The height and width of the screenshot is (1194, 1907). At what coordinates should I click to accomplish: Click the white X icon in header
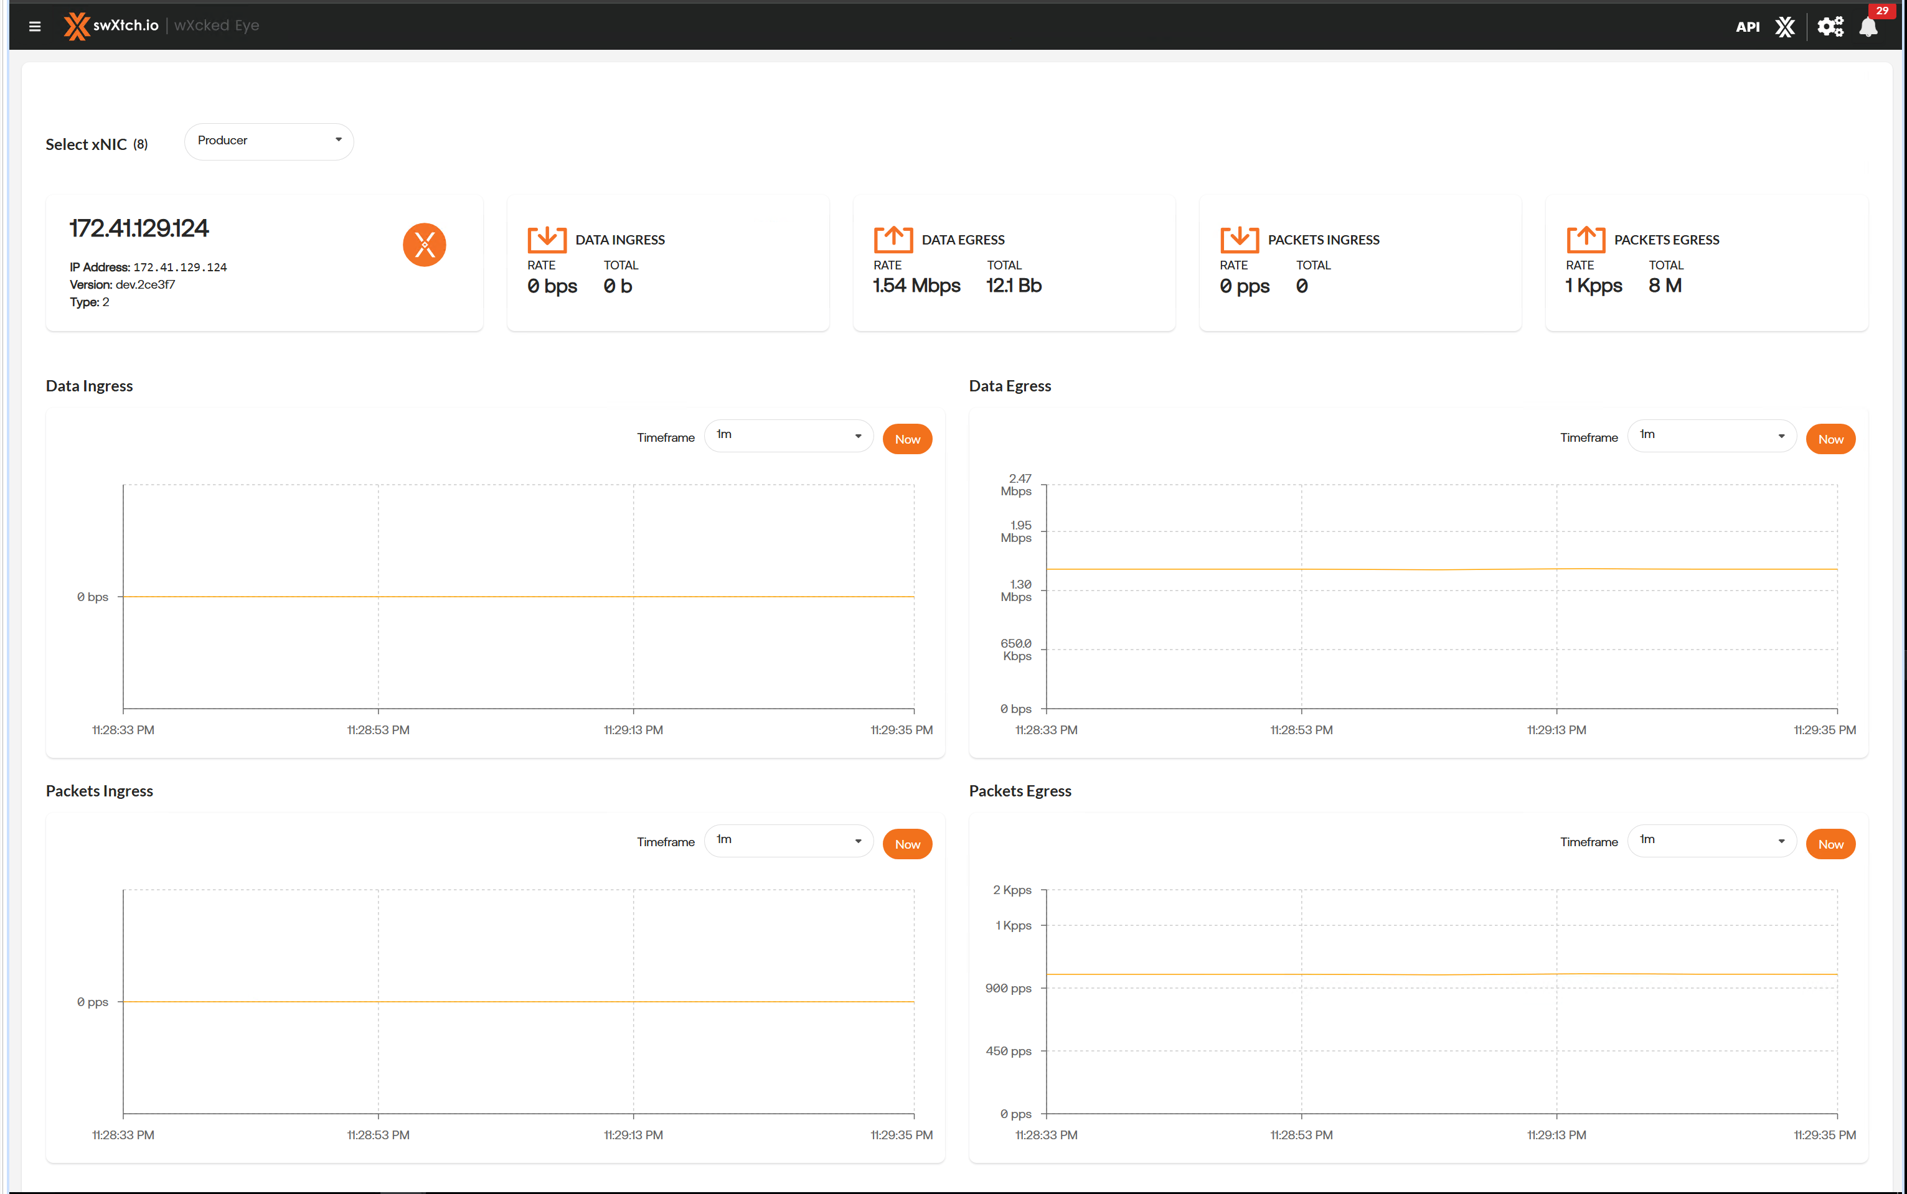point(1784,27)
